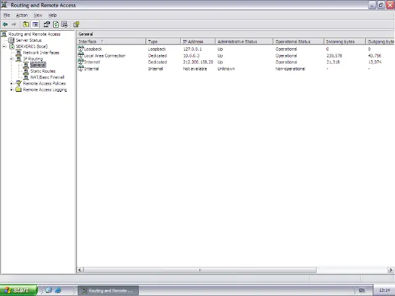
Task: Click the Routing and Remote taskbar button
Action: (108, 290)
